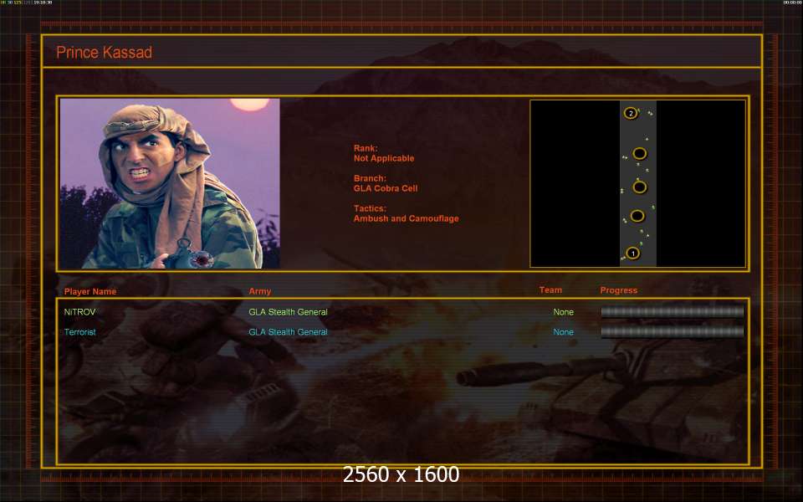Select the player name "Terrorist"
Image resolution: width=803 pixels, height=502 pixels.
(x=80, y=332)
